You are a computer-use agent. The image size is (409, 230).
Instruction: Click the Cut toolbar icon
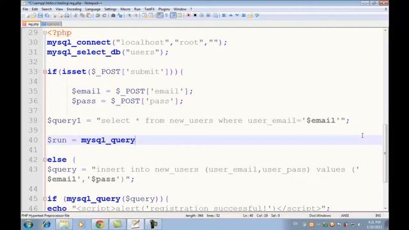(x=75, y=15)
